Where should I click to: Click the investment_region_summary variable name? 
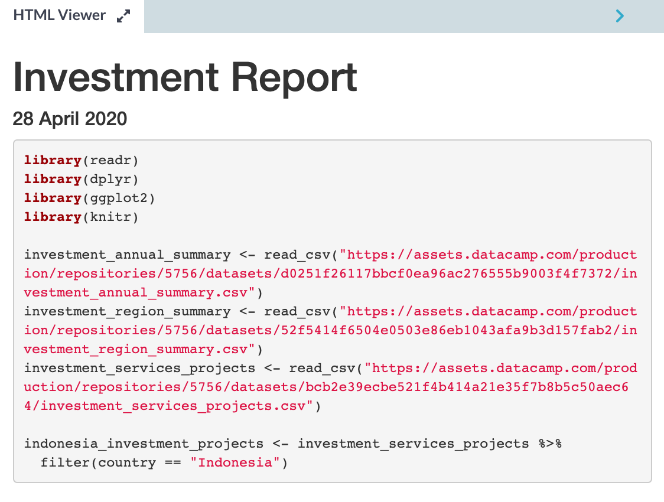127,311
